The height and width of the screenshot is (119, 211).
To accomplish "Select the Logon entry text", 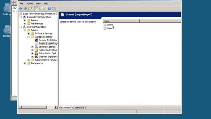I will (110, 25).
